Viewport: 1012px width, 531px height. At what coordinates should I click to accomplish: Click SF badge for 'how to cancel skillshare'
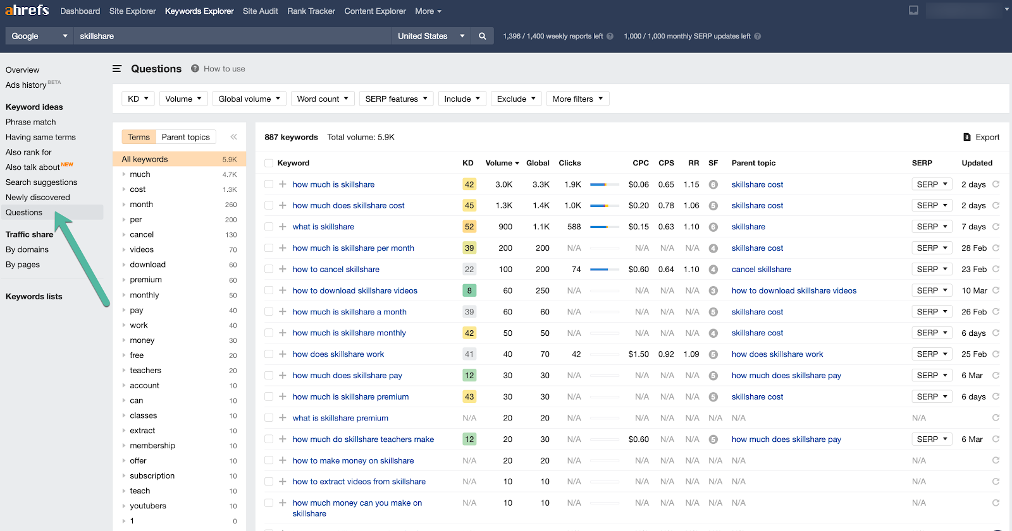coord(713,269)
